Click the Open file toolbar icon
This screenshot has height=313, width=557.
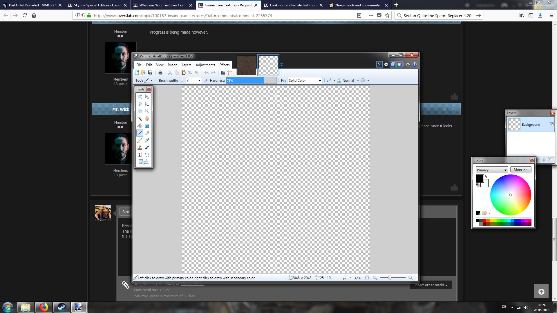(x=143, y=72)
